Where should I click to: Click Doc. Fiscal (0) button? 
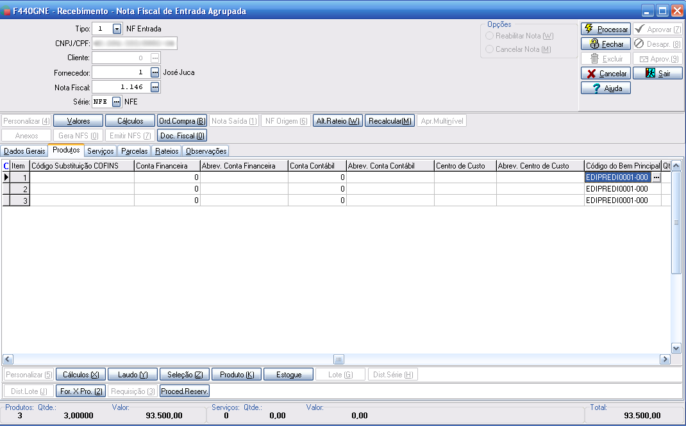click(182, 136)
